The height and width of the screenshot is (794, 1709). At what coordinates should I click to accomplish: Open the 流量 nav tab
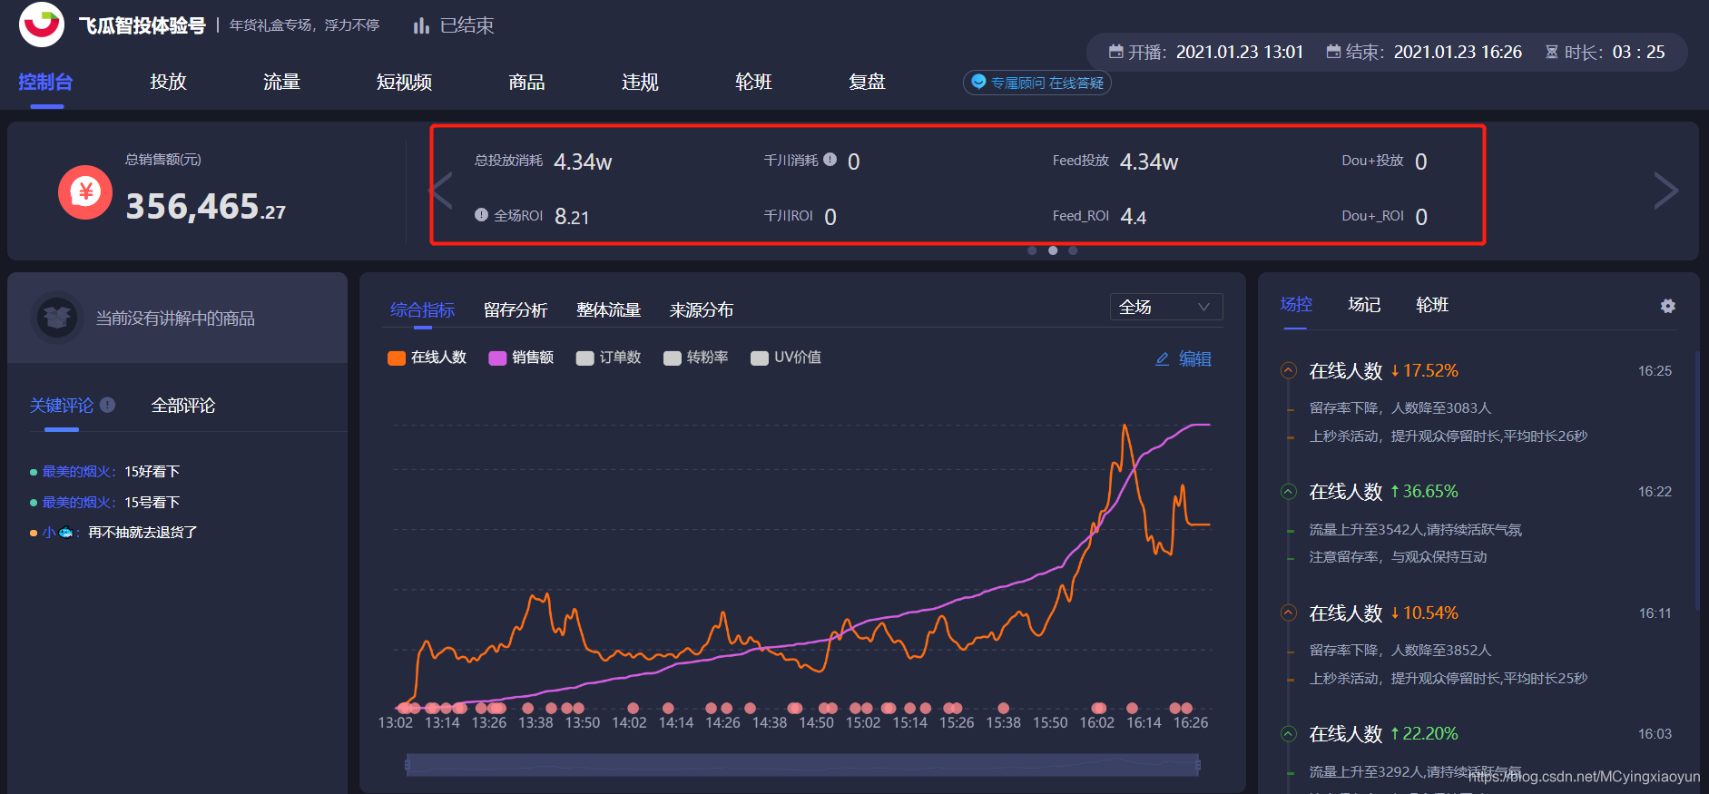coord(281,82)
